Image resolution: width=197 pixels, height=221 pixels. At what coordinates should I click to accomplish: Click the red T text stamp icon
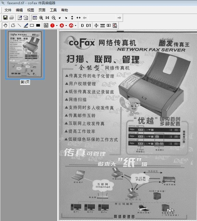(x=52, y=26)
